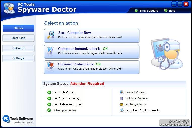Click the green Help question mark icon

[166, 11]
